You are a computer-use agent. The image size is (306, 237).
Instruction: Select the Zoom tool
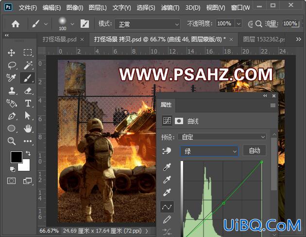click(x=12, y=141)
